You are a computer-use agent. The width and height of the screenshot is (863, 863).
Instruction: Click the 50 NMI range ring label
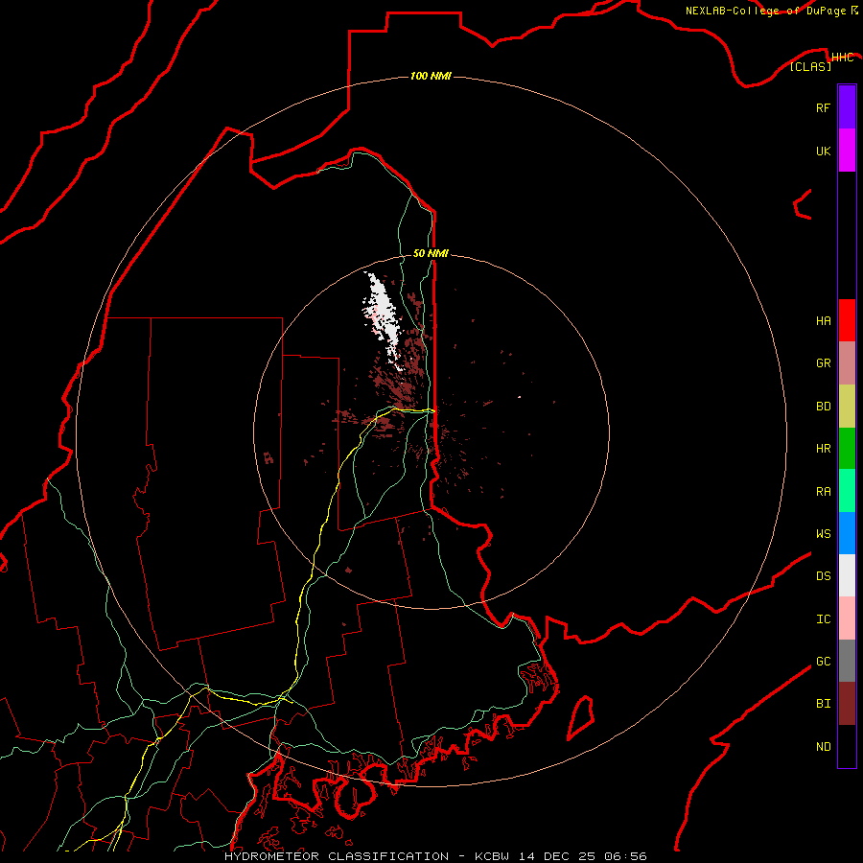(431, 253)
